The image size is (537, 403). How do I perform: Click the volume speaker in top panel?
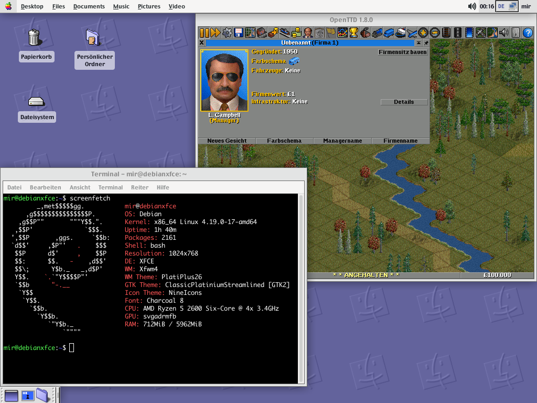(472, 6)
